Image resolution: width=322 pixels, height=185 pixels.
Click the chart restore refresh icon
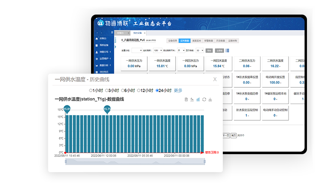[x=204, y=99]
